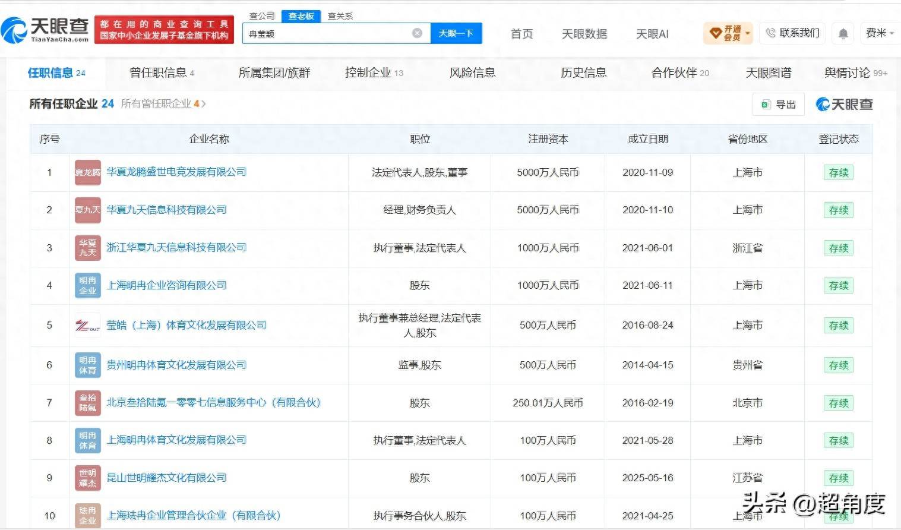901x530 pixels.
Task: Open the 历史信息 tab
Action: 584,73
